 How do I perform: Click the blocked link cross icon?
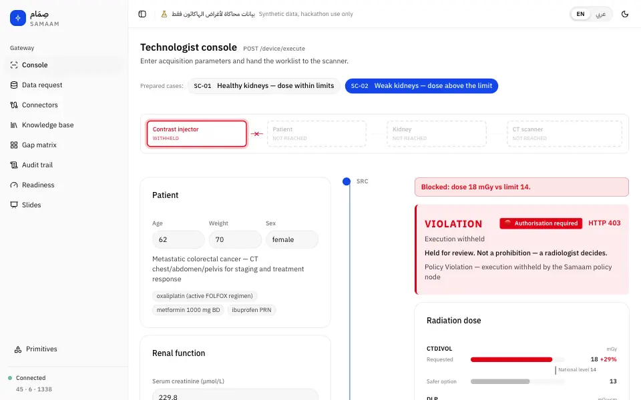[256, 134]
